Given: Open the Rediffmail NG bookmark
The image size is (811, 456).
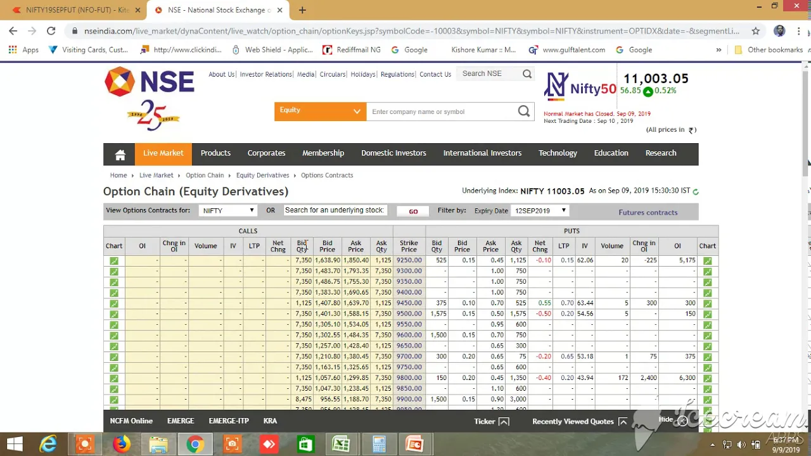Looking at the screenshot, I should tap(352, 49).
